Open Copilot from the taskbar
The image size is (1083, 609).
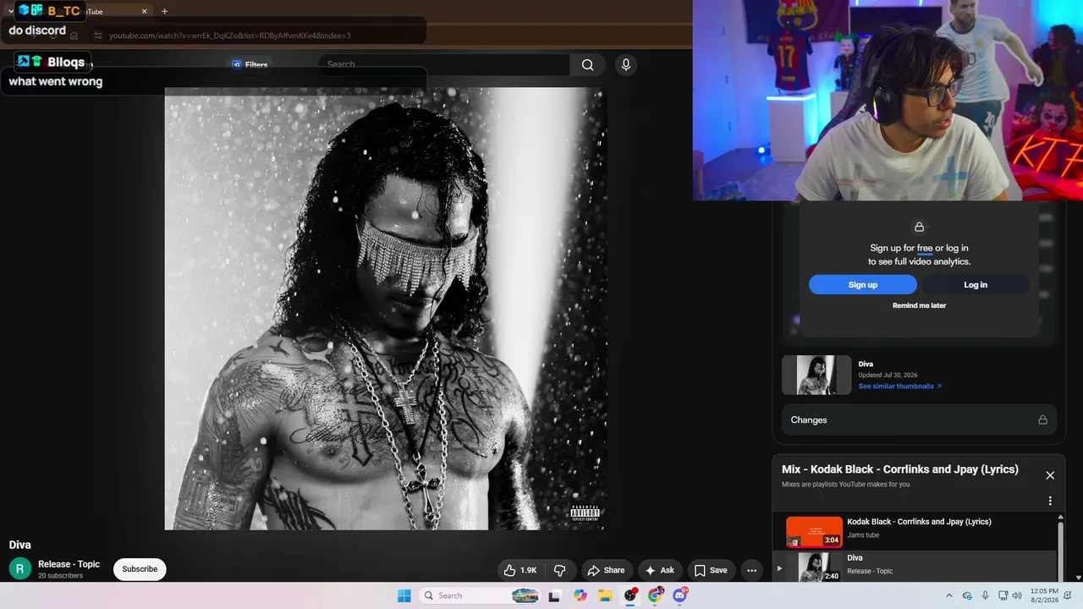point(580,595)
